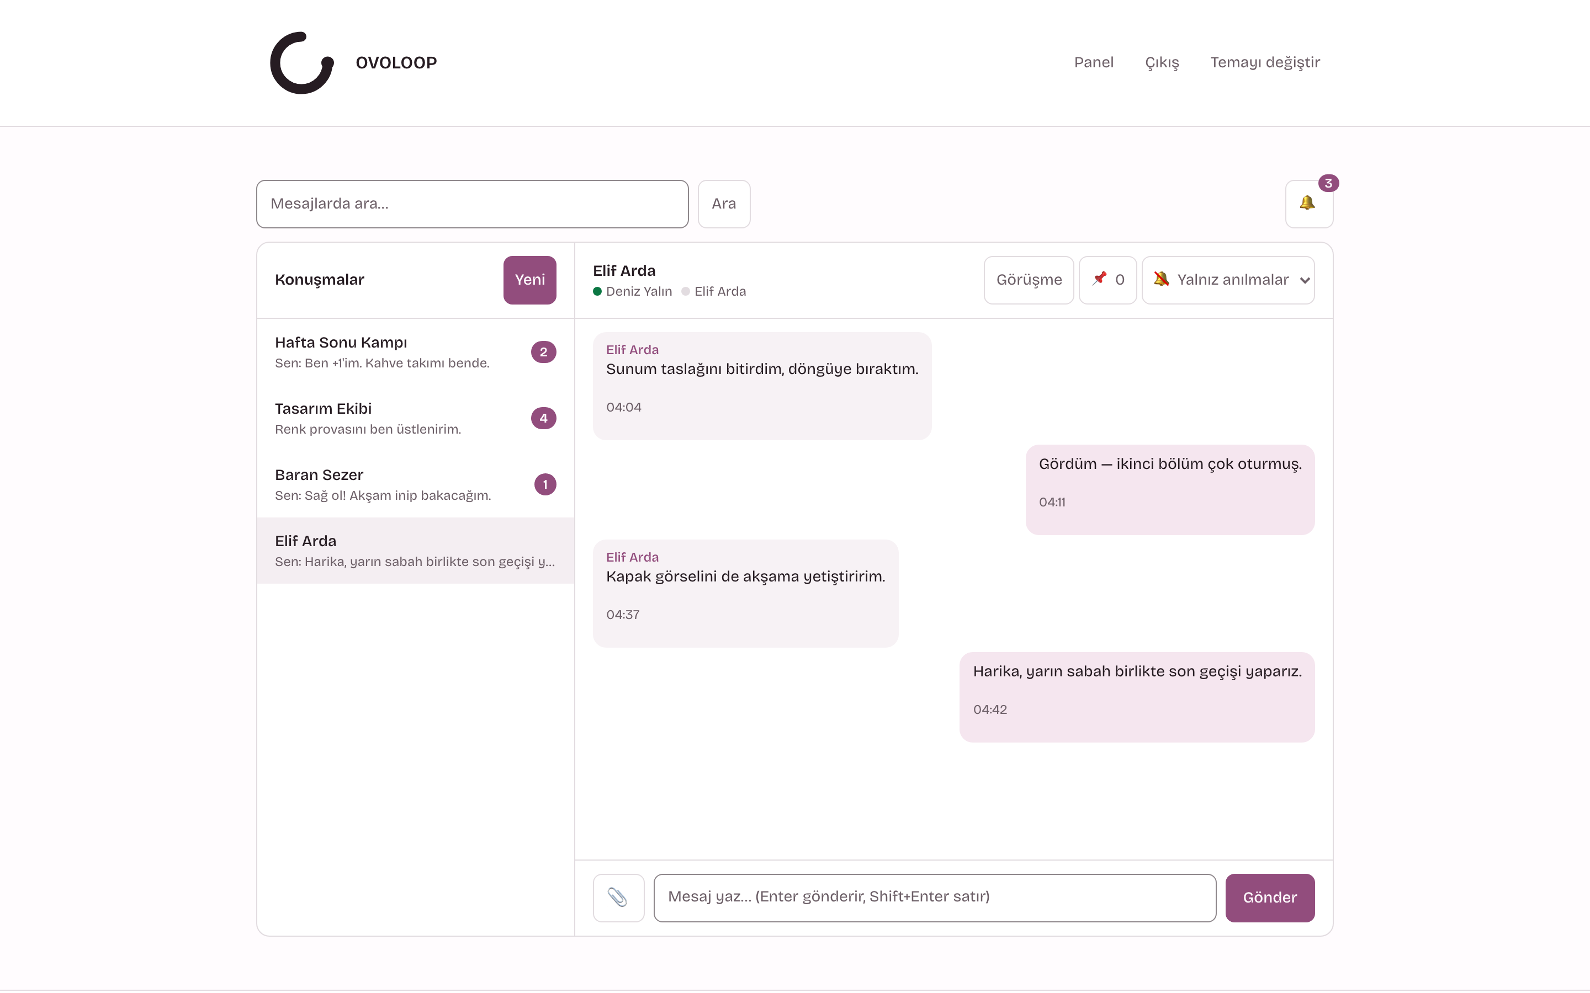
Task: Click the unread badge 1 on Baran Sezer
Action: click(x=545, y=485)
